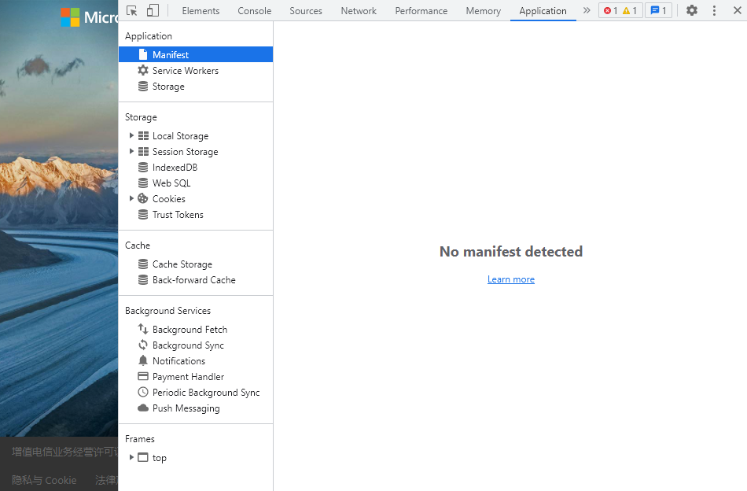Select Manifest in Application section

pos(171,55)
